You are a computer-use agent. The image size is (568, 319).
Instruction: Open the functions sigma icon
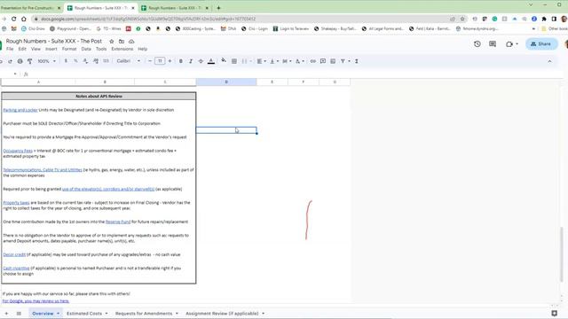tap(357, 61)
